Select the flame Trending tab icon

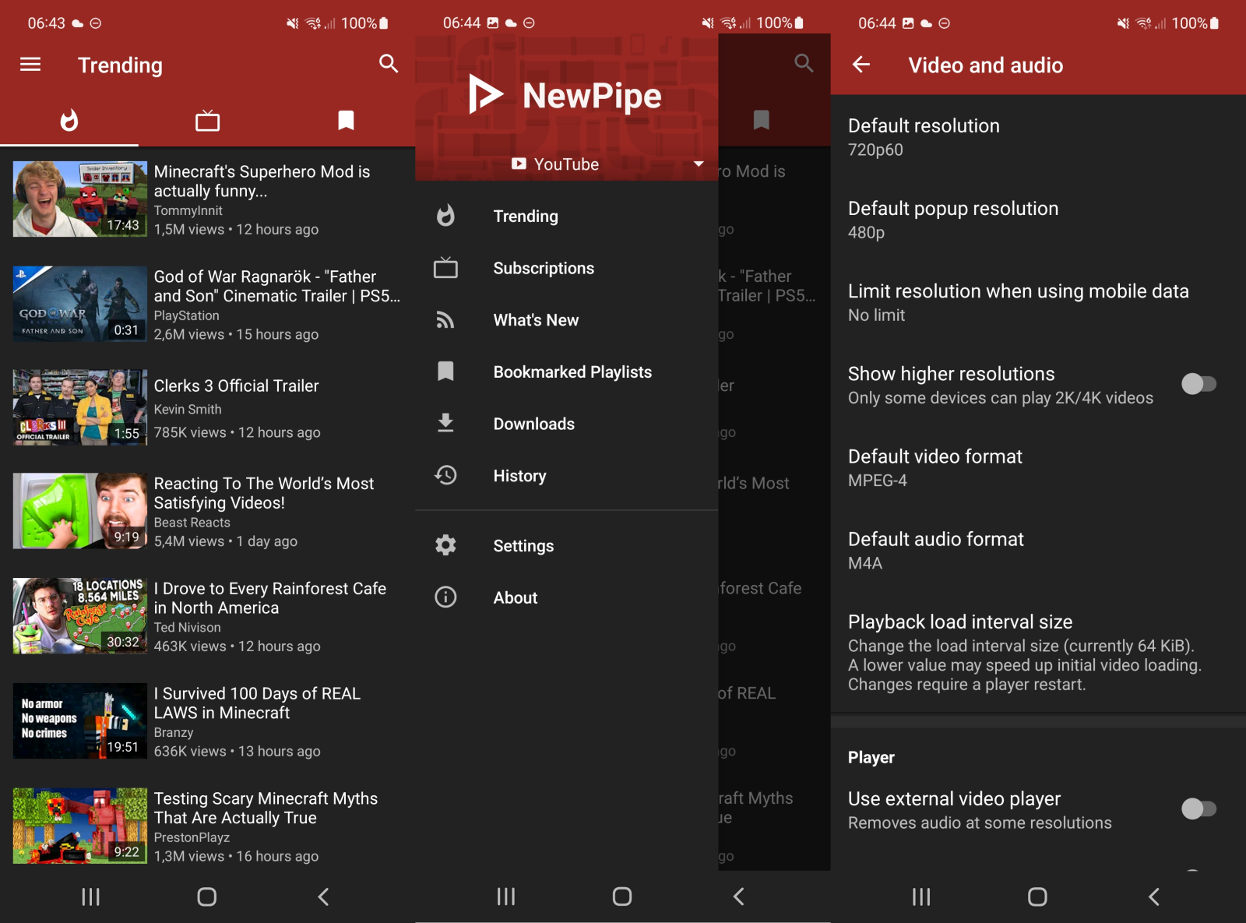click(69, 120)
